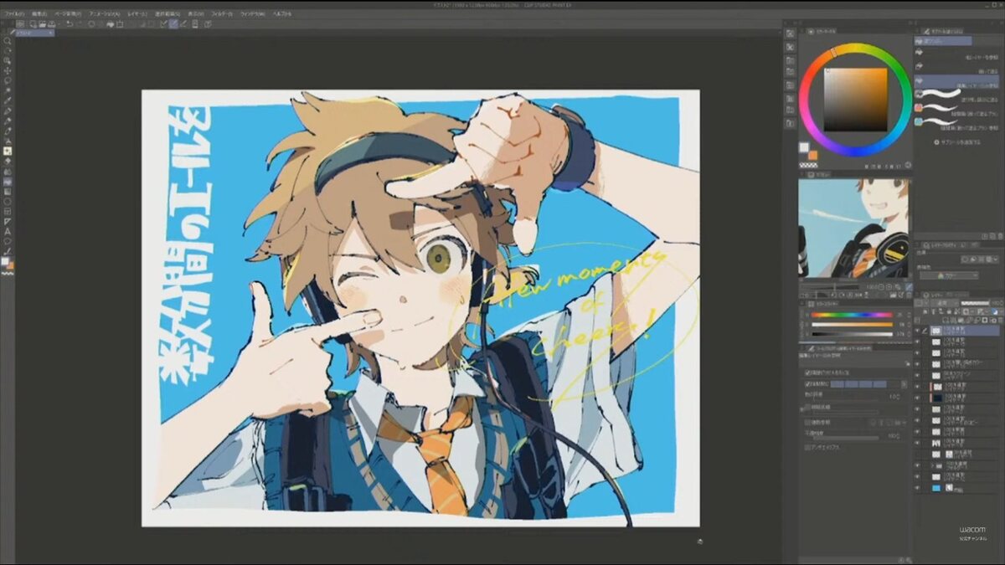Select the Text tool with the A icon
1005x565 pixels.
(x=8, y=231)
